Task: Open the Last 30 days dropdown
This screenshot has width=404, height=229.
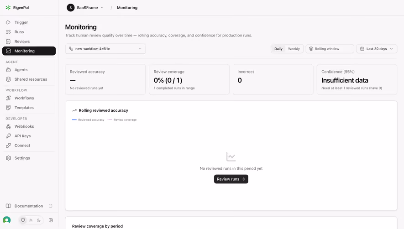Action: [377, 49]
